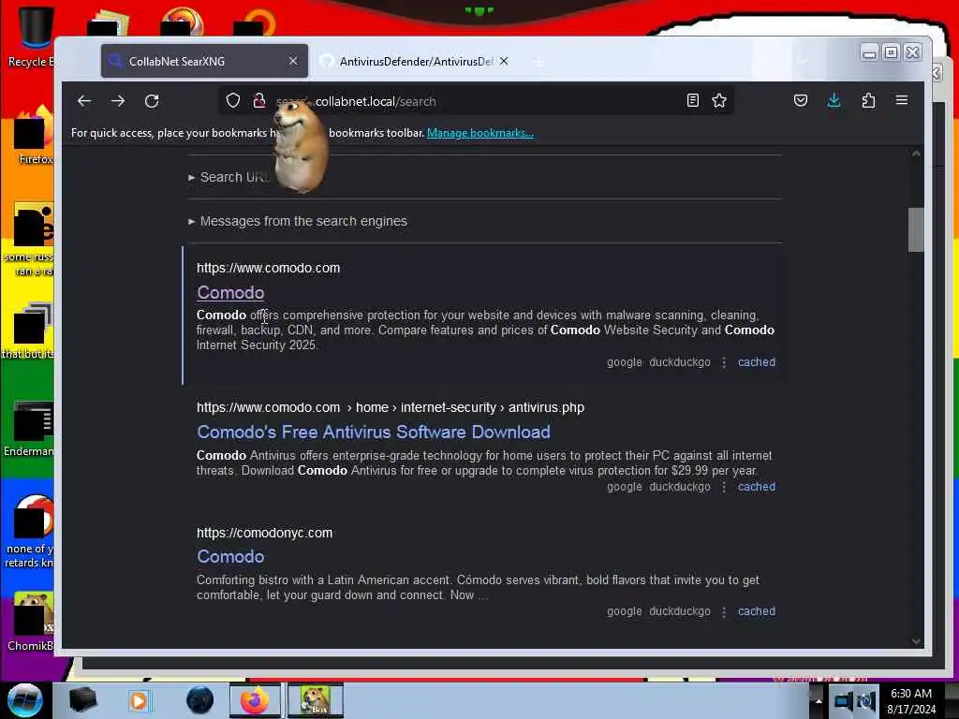This screenshot has height=719, width=959.
Task: Open the Windows Start orb
Action: (24, 700)
